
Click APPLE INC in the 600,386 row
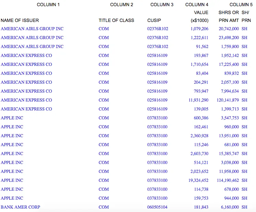[12, 118]
